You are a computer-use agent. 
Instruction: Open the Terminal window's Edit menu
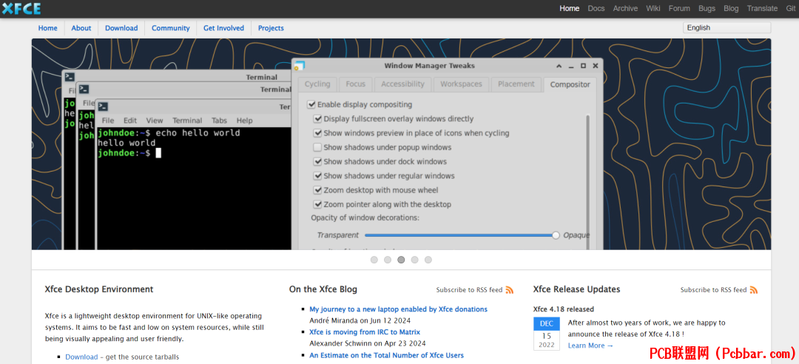tap(130, 121)
